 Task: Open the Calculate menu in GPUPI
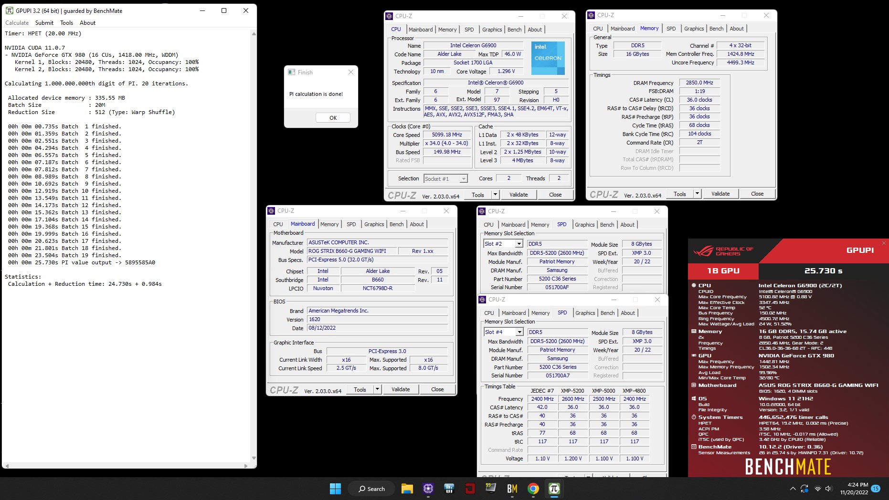[17, 23]
